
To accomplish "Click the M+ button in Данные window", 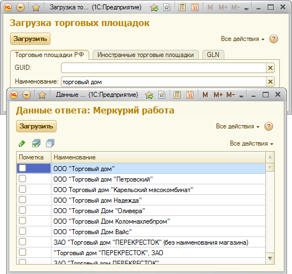I will (218, 95).
